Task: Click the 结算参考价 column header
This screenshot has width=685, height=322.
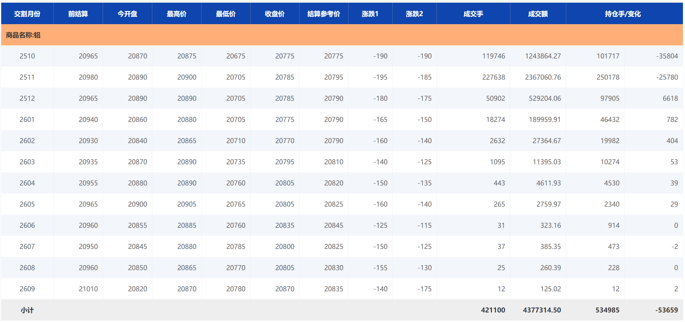Action: click(x=323, y=14)
